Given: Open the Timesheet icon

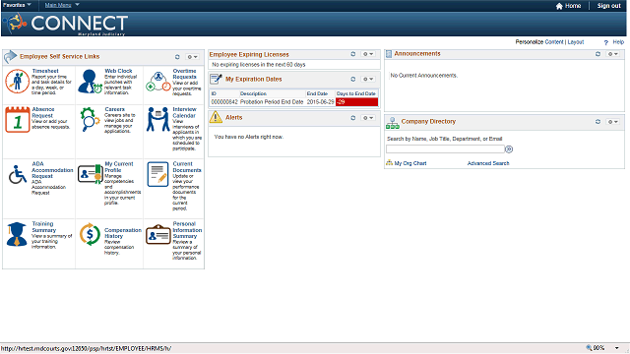Looking at the screenshot, I should click(x=17, y=82).
